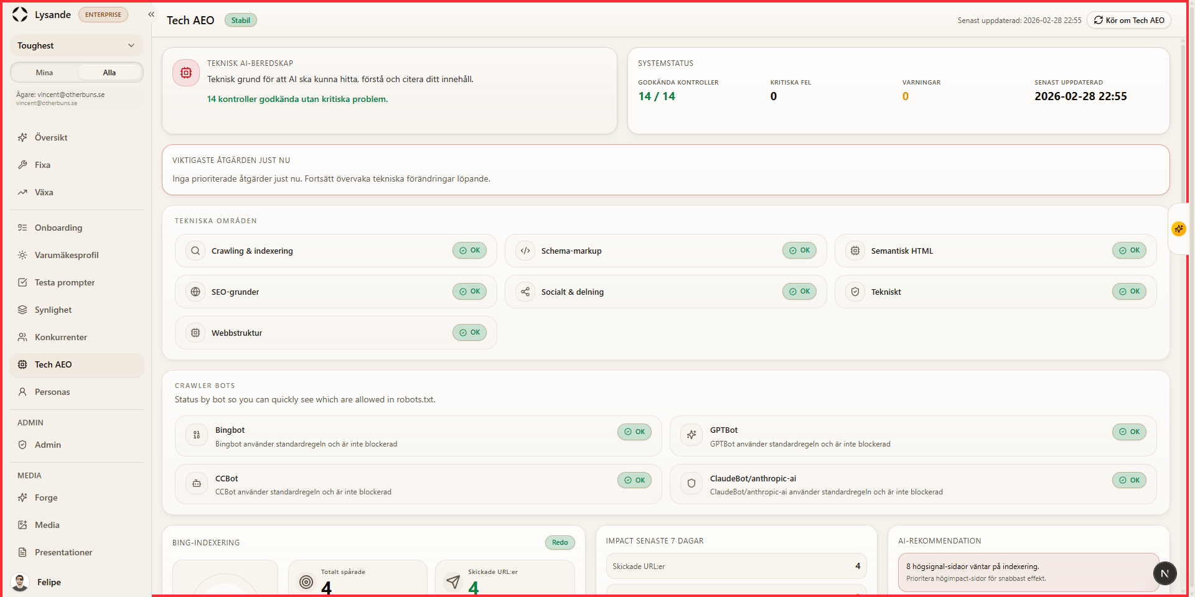Click the 14 kontroller godkända green text
Viewport: 1195px width, 597px height.
coord(298,99)
